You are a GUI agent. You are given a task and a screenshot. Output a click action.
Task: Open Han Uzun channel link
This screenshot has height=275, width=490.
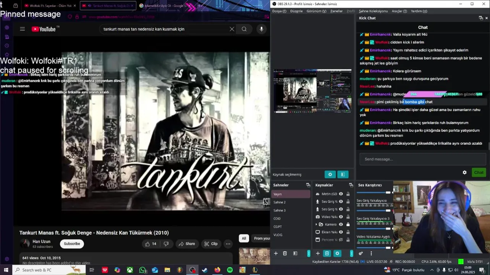point(41,241)
